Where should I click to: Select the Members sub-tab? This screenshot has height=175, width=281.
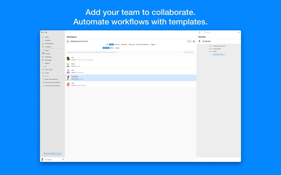point(106,48)
